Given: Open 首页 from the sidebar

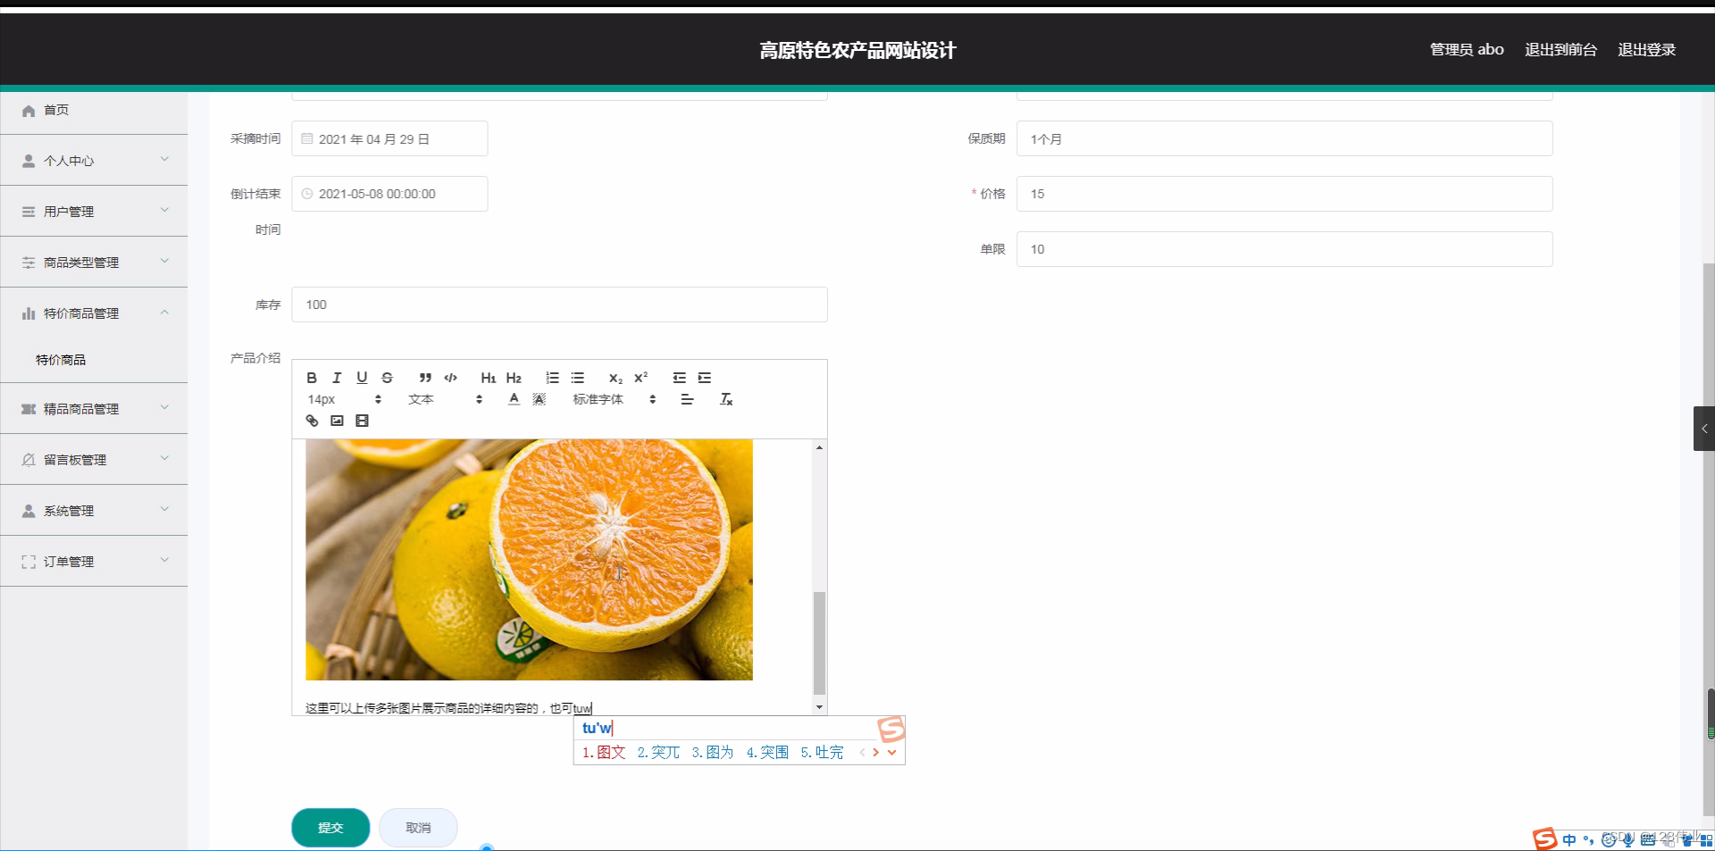Looking at the screenshot, I should (x=56, y=110).
